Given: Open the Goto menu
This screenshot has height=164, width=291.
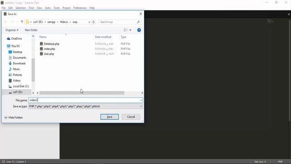Looking at the screenshot, I should click(48, 8).
